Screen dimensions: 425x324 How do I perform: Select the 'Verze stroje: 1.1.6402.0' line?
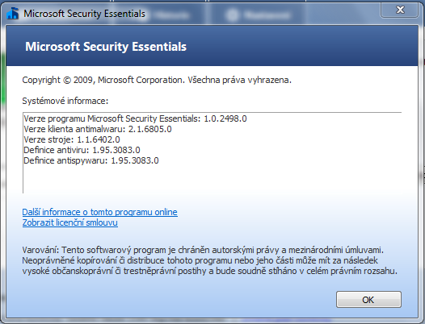[72, 139]
